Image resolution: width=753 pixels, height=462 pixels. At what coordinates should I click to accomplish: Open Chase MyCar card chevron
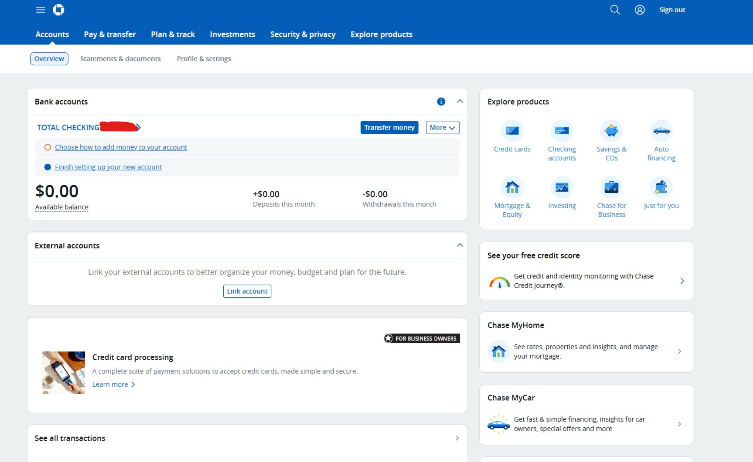[x=679, y=424]
